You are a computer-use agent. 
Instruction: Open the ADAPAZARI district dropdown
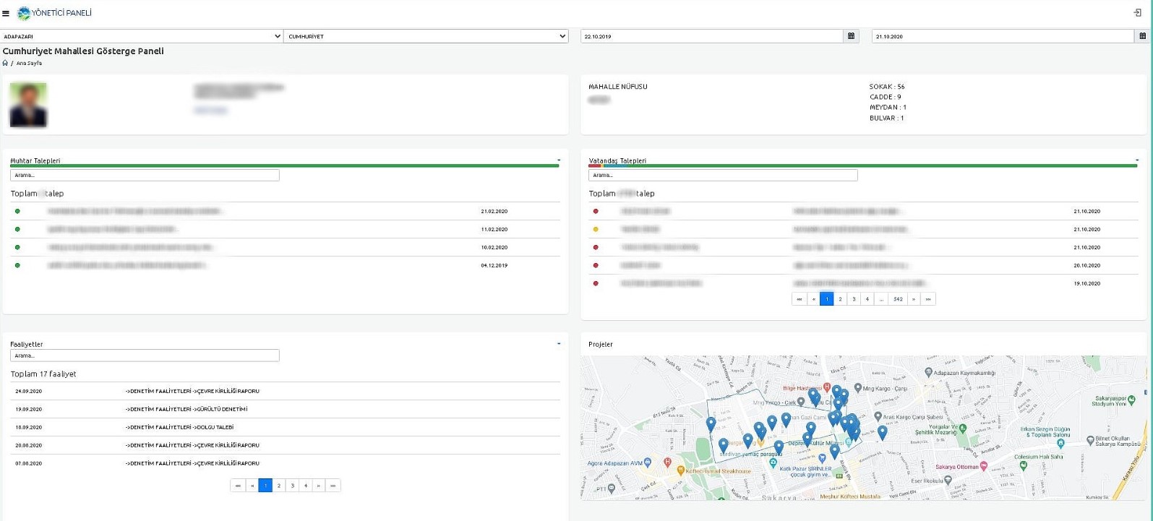point(142,36)
